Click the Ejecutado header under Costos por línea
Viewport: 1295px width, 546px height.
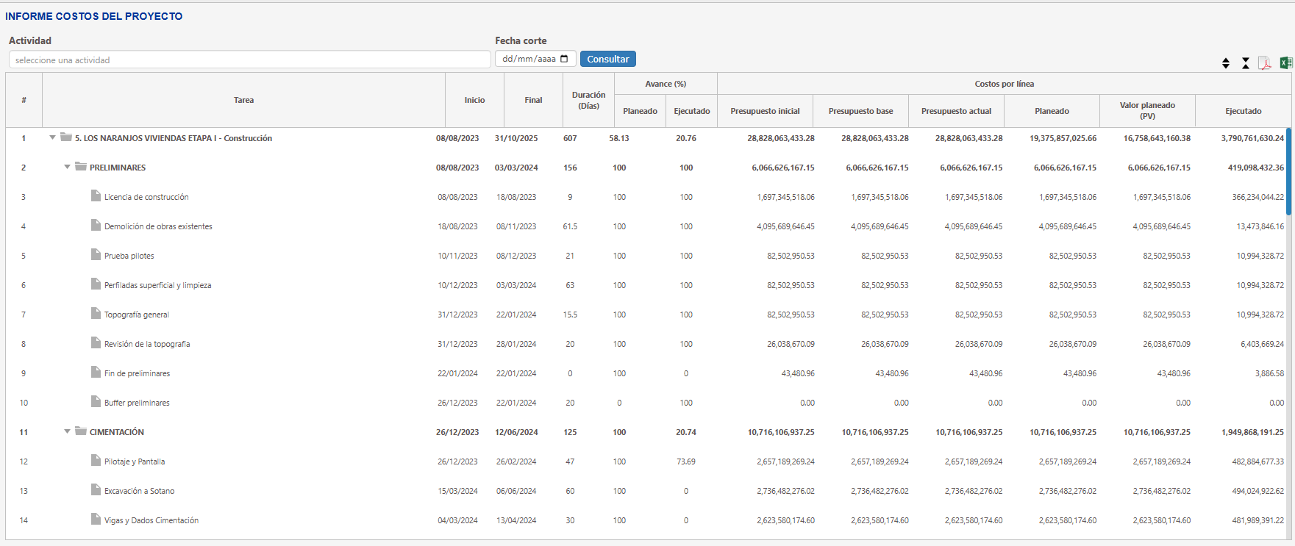1244,111
